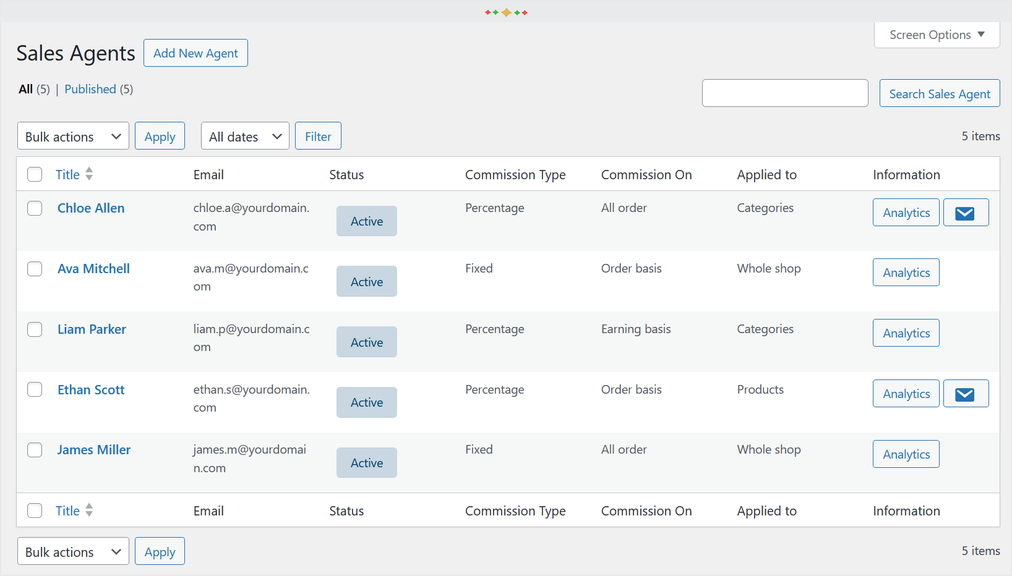Viewport: 1012px width, 576px height.
Task: Tick the checkbox for Liam Parker
Action: coord(35,329)
